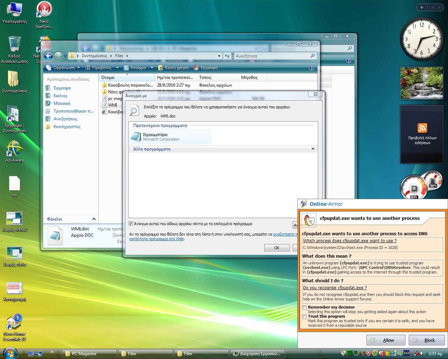
Task: Launch Nero Home Essentials SE shortcut
Action: (14, 327)
